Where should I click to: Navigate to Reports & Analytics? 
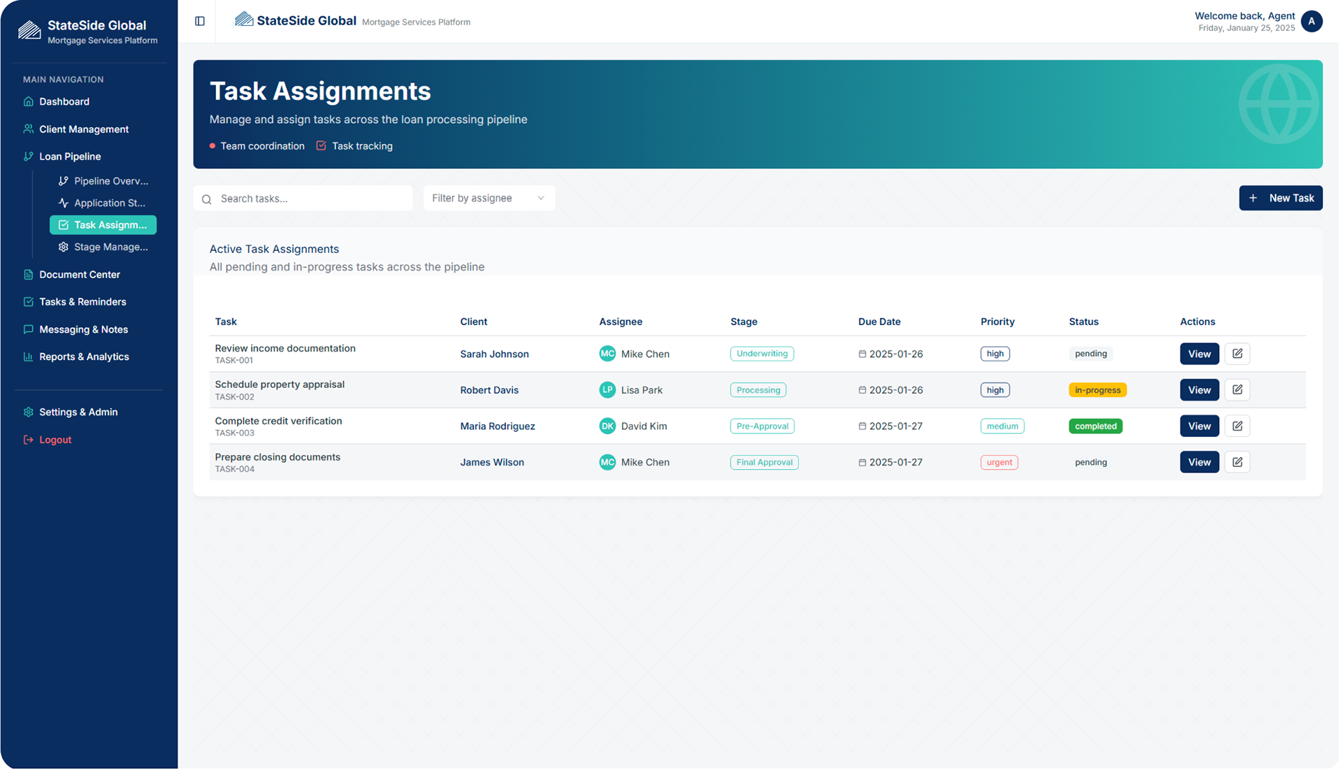pos(84,356)
